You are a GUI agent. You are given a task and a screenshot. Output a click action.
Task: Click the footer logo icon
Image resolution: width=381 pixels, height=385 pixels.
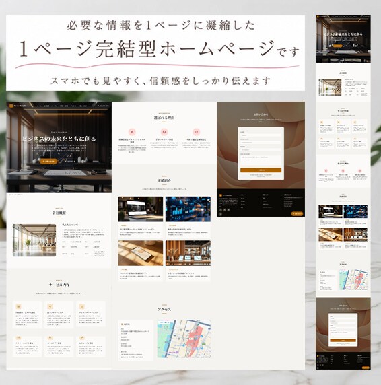tap(221, 195)
